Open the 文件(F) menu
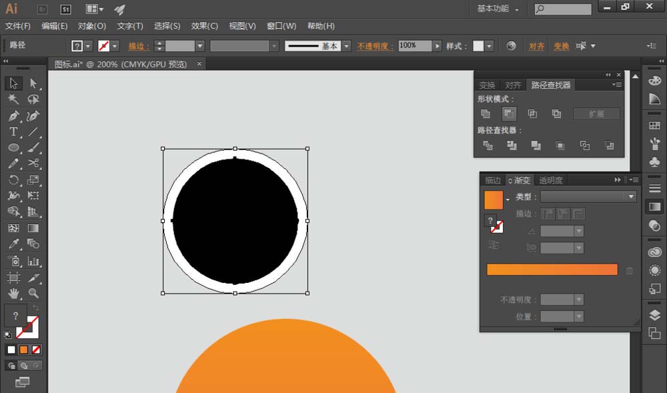The height and width of the screenshot is (393, 667). [x=18, y=26]
